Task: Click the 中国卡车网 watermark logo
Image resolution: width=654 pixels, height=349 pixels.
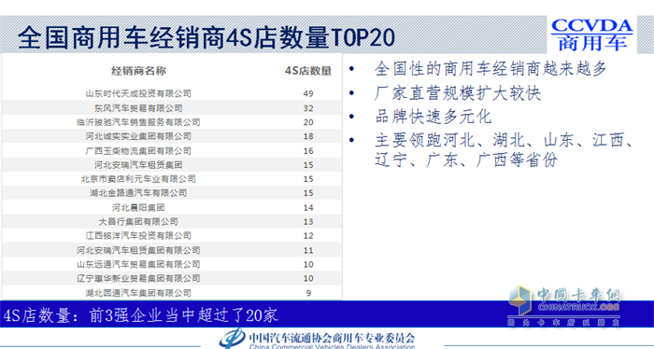Action: click(x=564, y=306)
